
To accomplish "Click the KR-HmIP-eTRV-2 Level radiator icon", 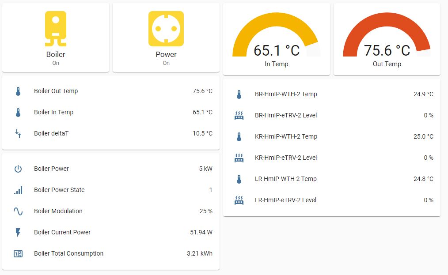I will [x=239, y=158].
